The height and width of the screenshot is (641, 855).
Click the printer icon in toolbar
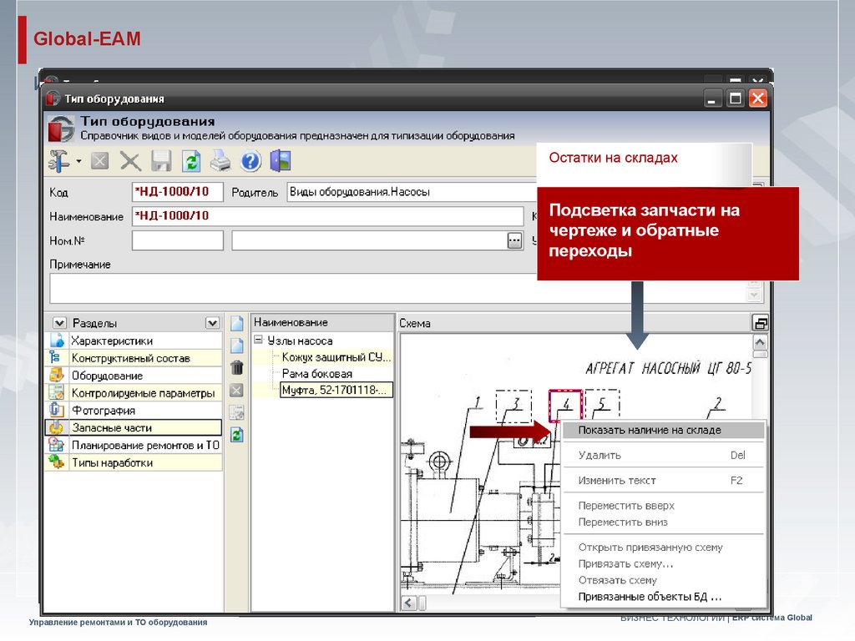(x=220, y=160)
